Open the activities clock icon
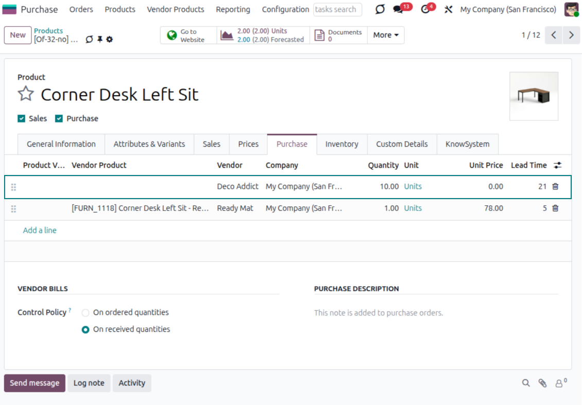The image size is (582, 405). 425,10
